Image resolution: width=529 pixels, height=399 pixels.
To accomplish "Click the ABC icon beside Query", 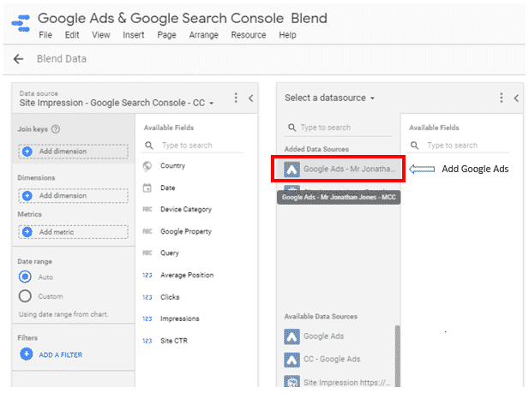I will point(147,253).
